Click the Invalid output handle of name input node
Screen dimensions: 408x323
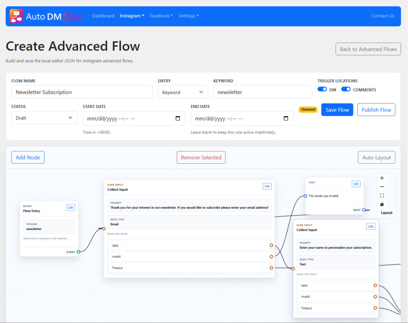(375, 297)
